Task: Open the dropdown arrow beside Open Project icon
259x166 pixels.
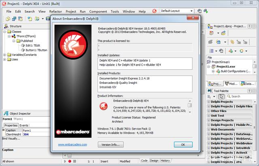Action: click(42, 19)
